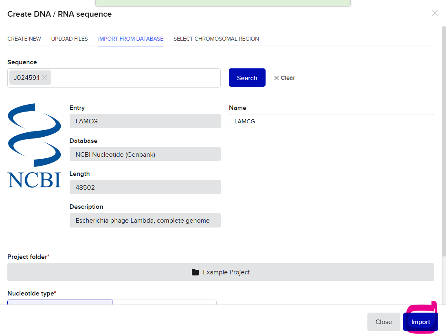Edit the Name field containing LAMCG
The width and height of the screenshot is (446, 335).
(331, 121)
